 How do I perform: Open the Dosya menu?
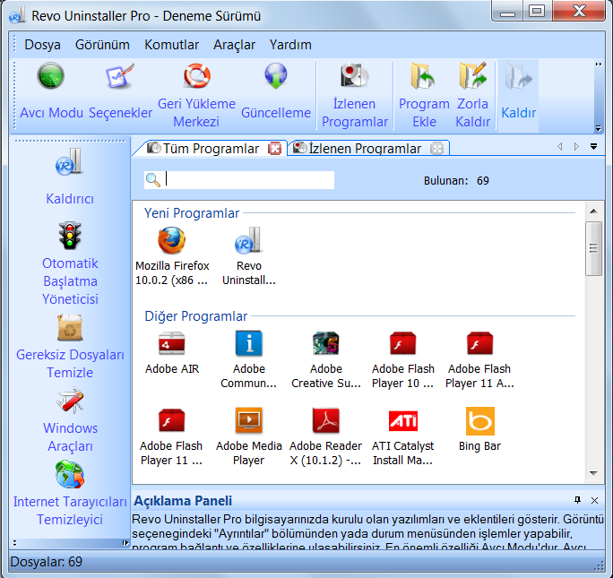[x=42, y=45]
